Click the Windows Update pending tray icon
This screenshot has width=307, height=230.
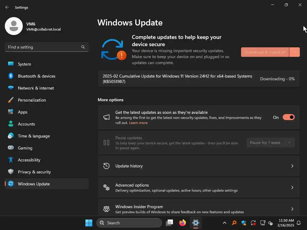point(253,223)
